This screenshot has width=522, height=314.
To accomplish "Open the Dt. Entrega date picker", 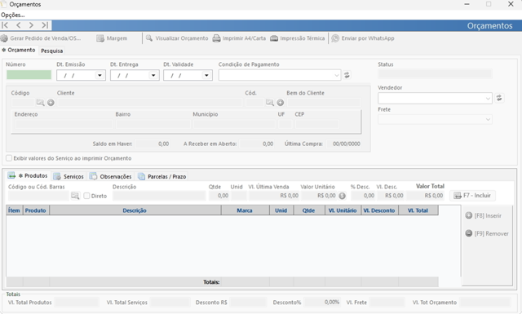I will pyautogui.click(x=153, y=75).
